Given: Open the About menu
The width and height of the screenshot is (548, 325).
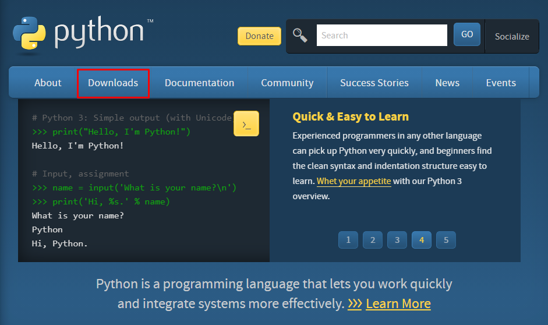Looking at the screenshot, I should tap(48, 83).
